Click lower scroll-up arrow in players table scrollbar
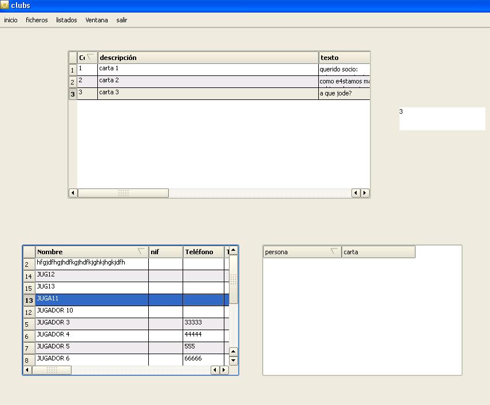Viewport: 490px width, 405px height. [x=234, y=352]
